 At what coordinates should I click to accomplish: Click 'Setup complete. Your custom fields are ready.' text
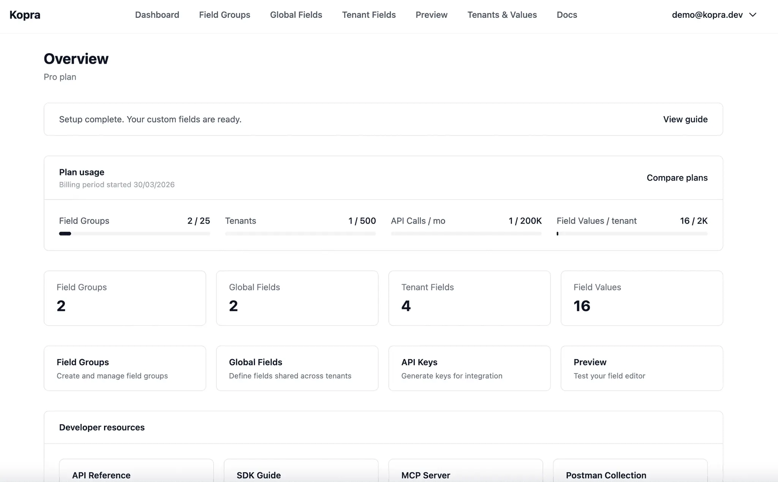click(x=150, y=119)
